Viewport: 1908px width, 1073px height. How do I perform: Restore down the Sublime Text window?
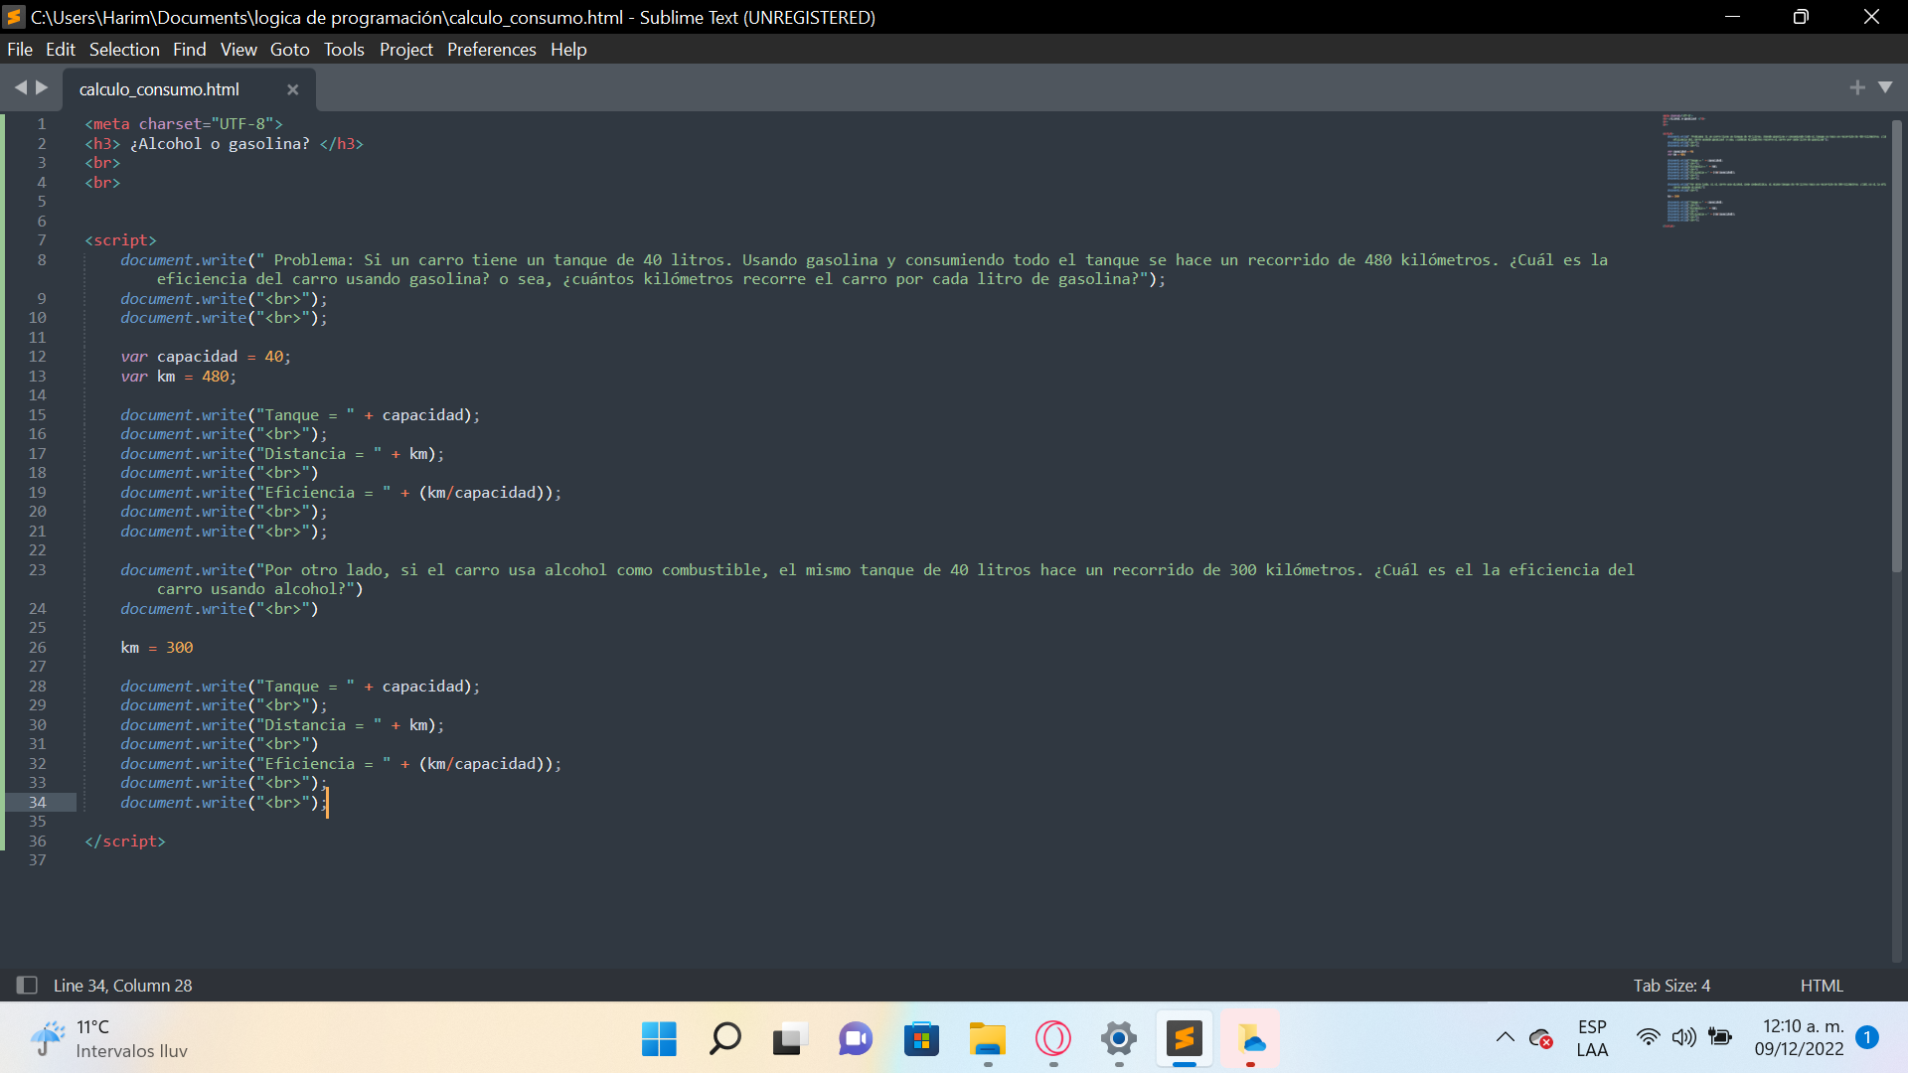click(1801, 17)
